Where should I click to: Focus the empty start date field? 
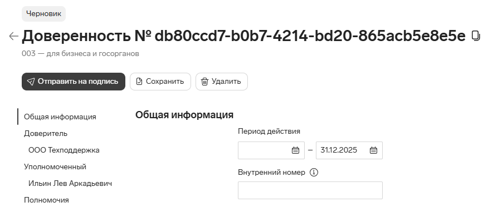[271, 150]
